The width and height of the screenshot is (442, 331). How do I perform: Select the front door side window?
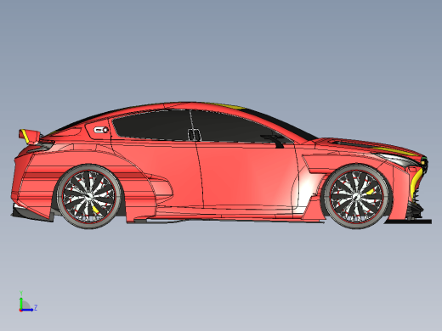pos(238,126)
